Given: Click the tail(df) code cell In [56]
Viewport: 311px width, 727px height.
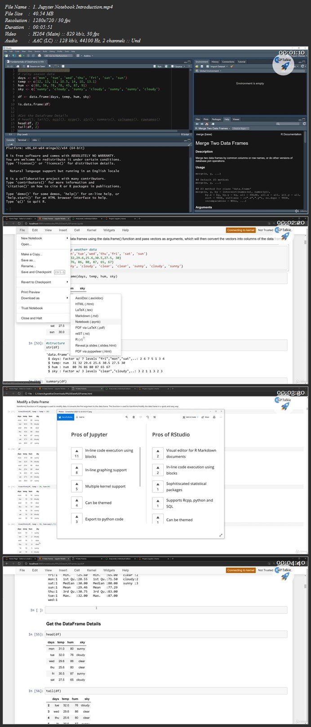Looking at the screenshot, I should coord(166,691).
